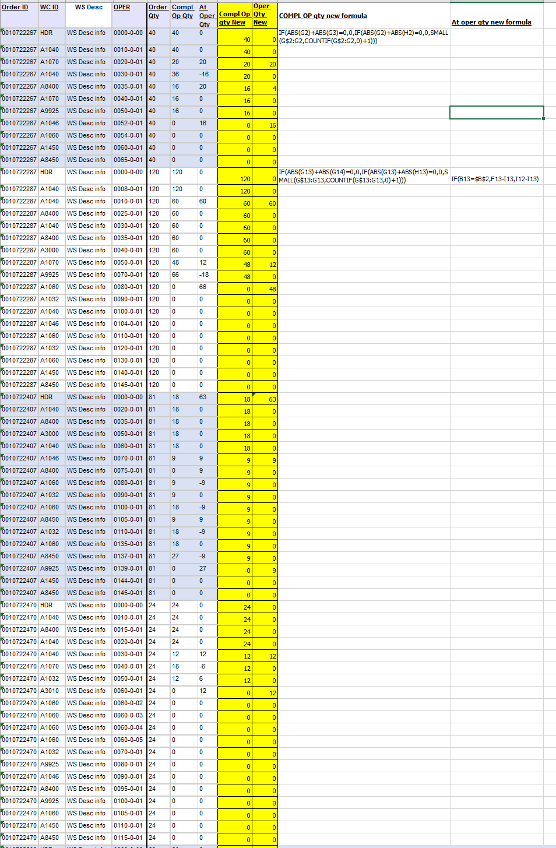This screenshot has height=848, width=556.
Task: Click OPER cell 0025-0-01
Action: pyautogui.click(x=129, y=213)
